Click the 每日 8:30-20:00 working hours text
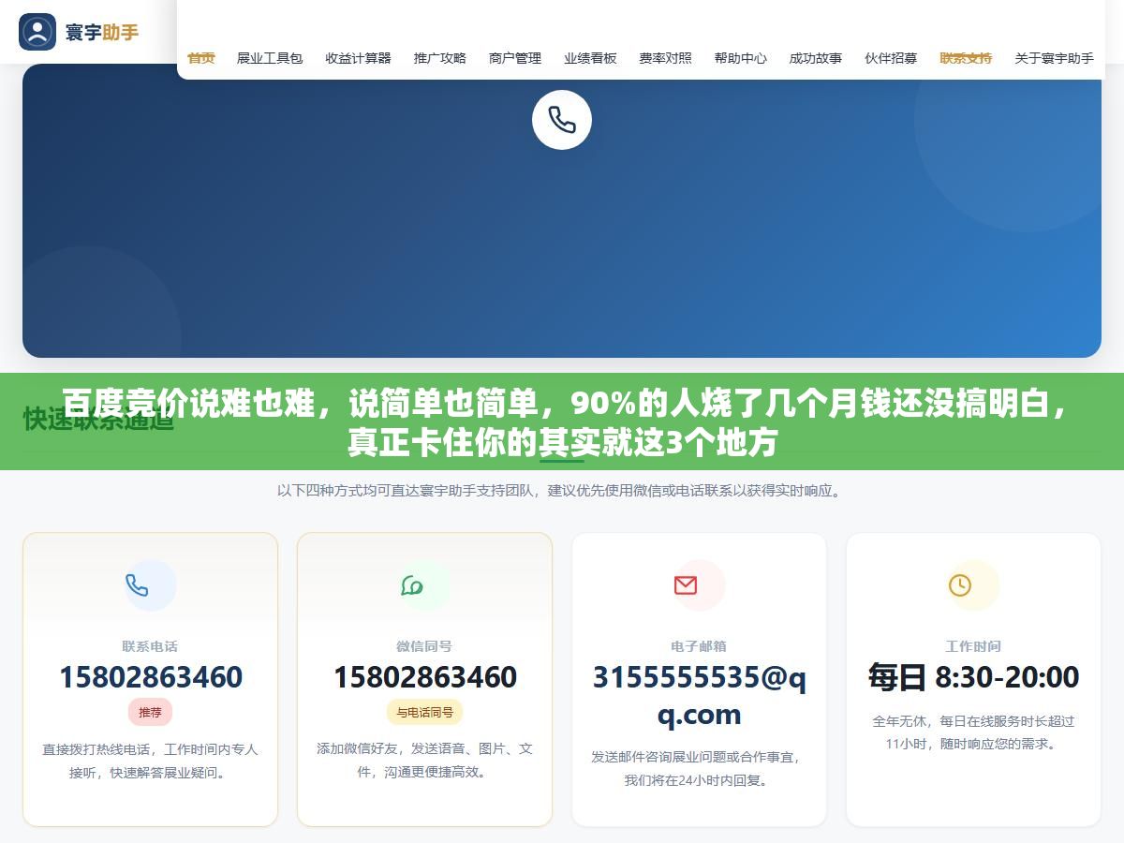 973,676
